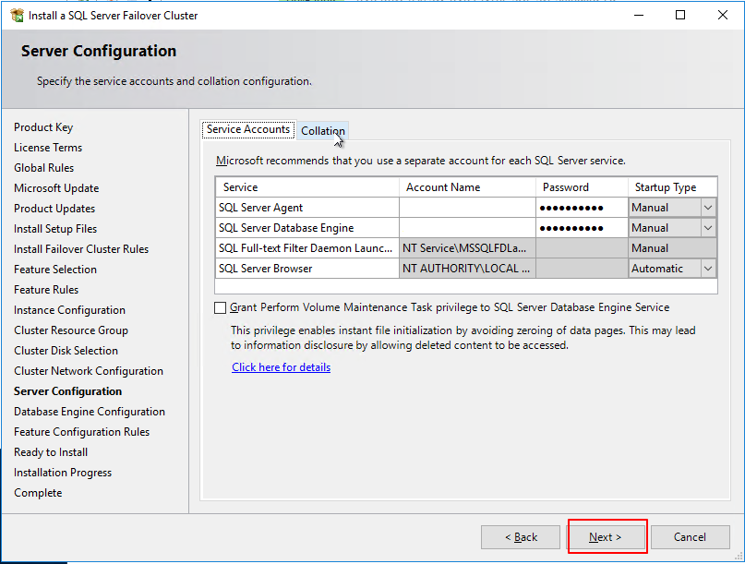Maximize the setup window

(680, 15)
